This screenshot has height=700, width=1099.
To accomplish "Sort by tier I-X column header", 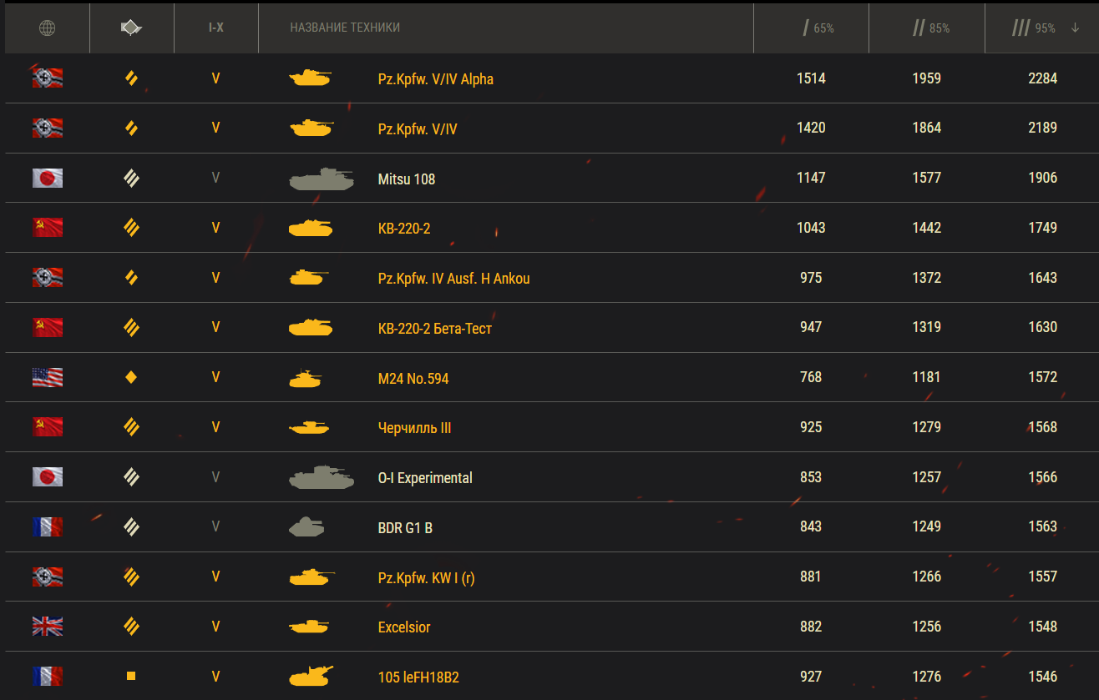I will [215, 28].
